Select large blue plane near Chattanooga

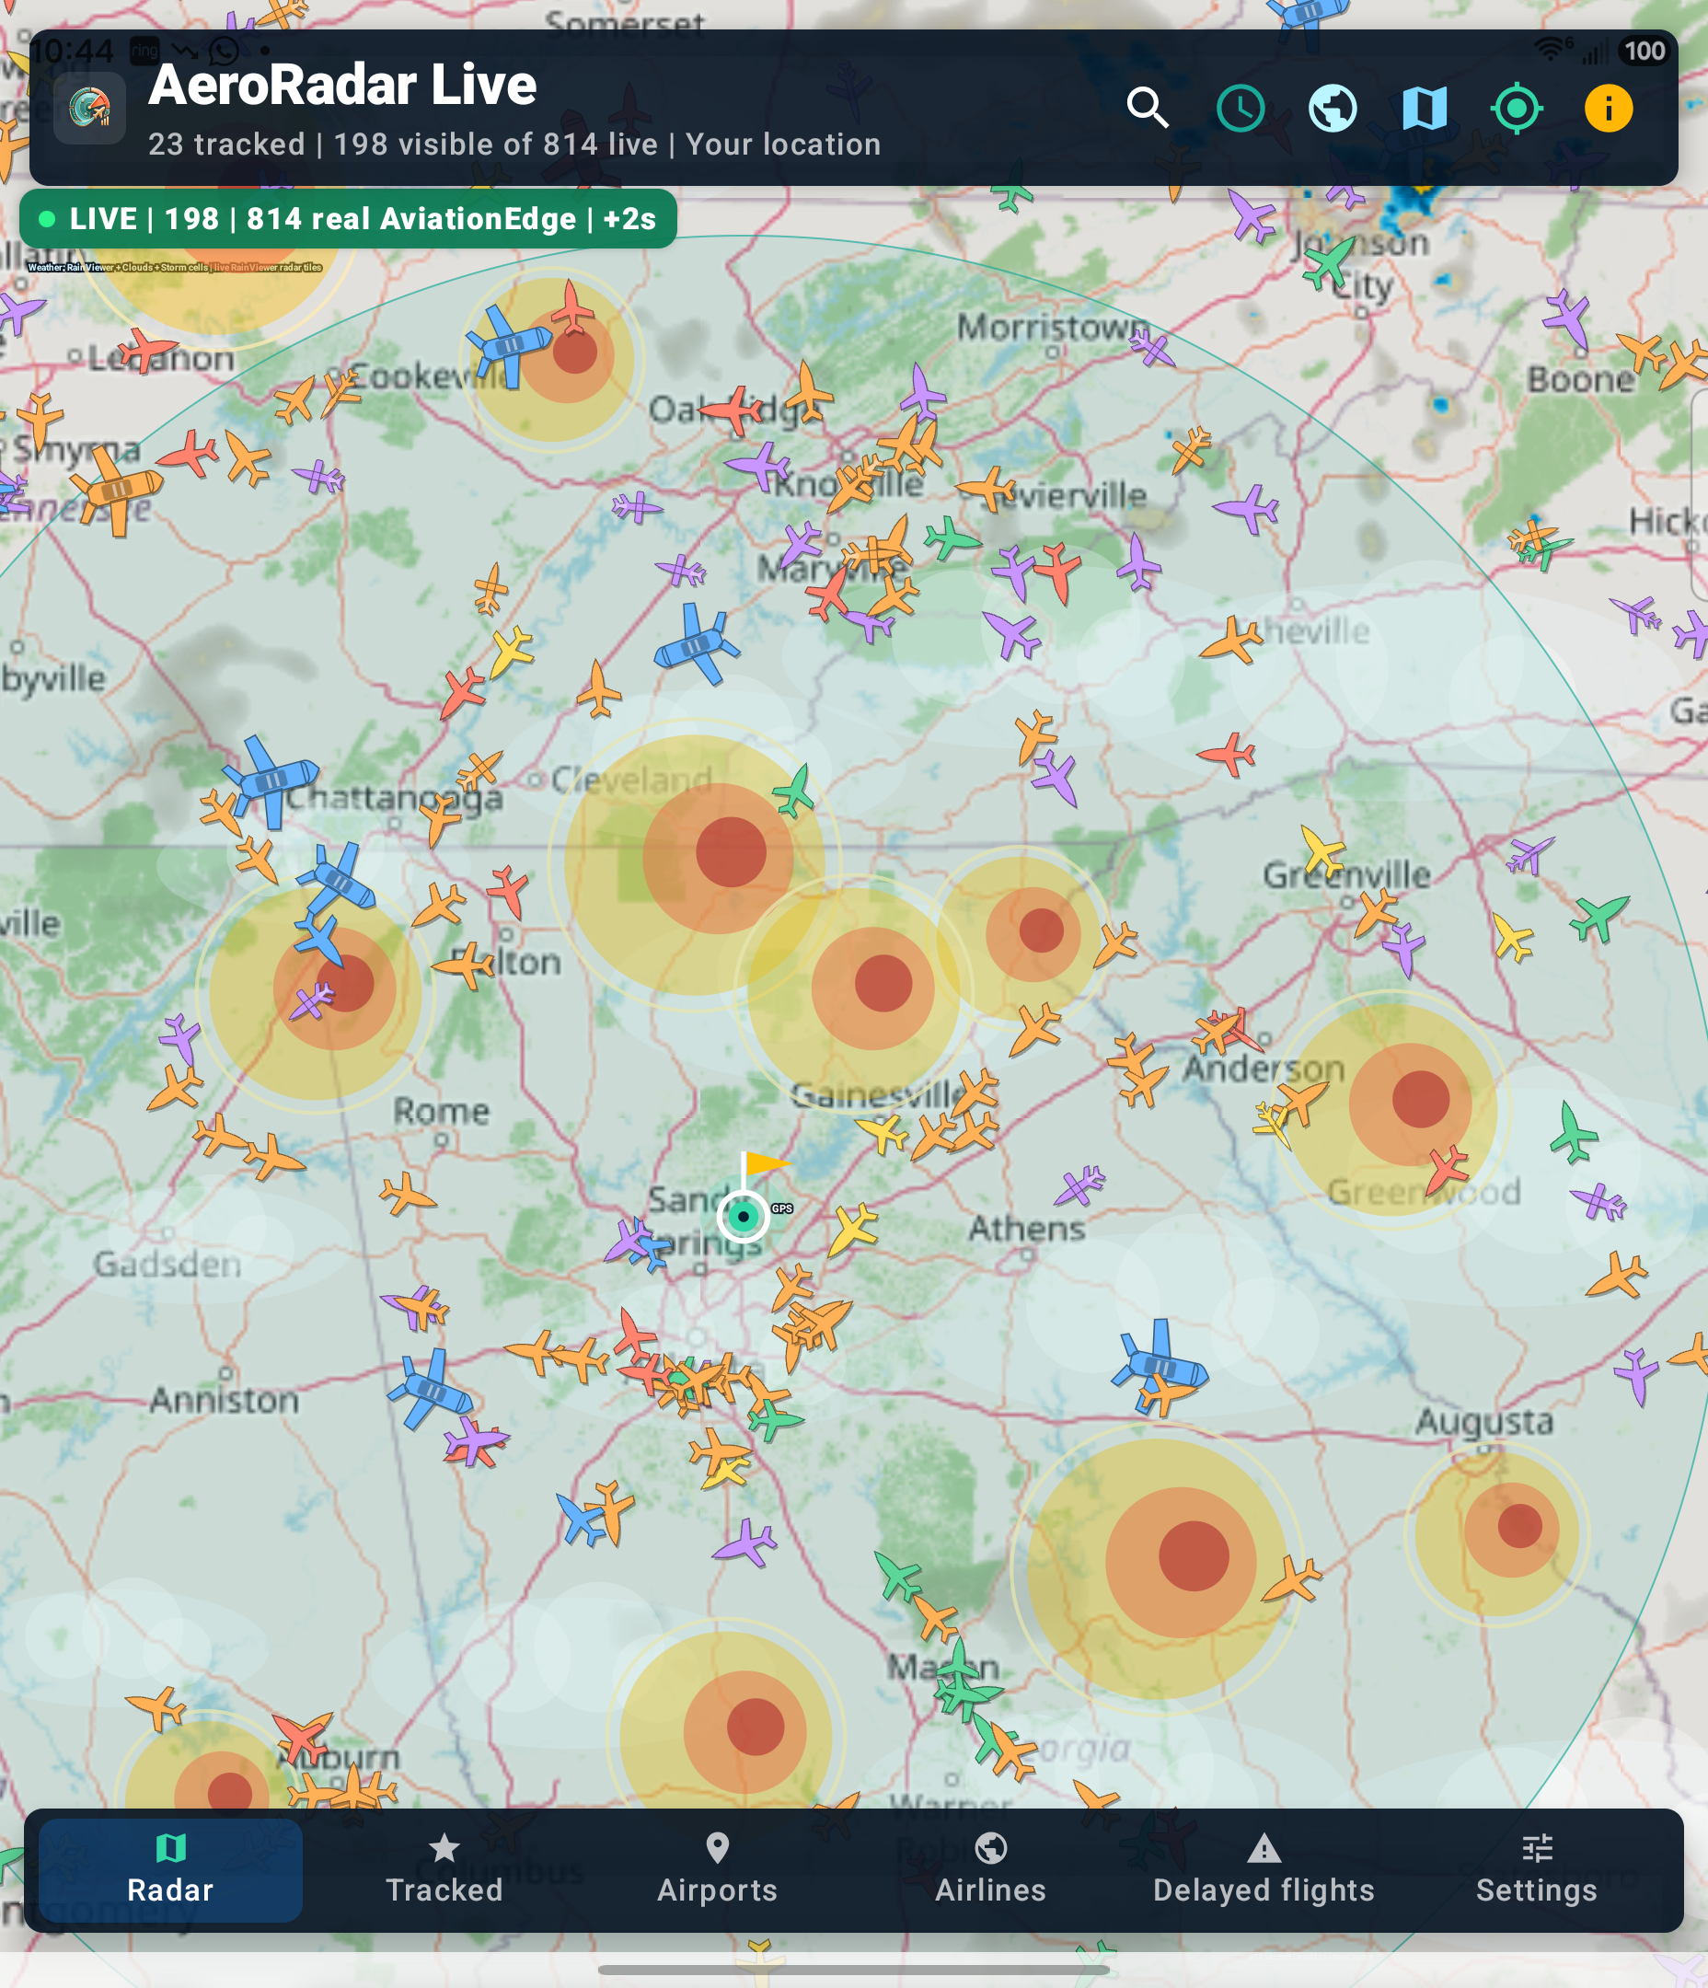click(270, 781)
